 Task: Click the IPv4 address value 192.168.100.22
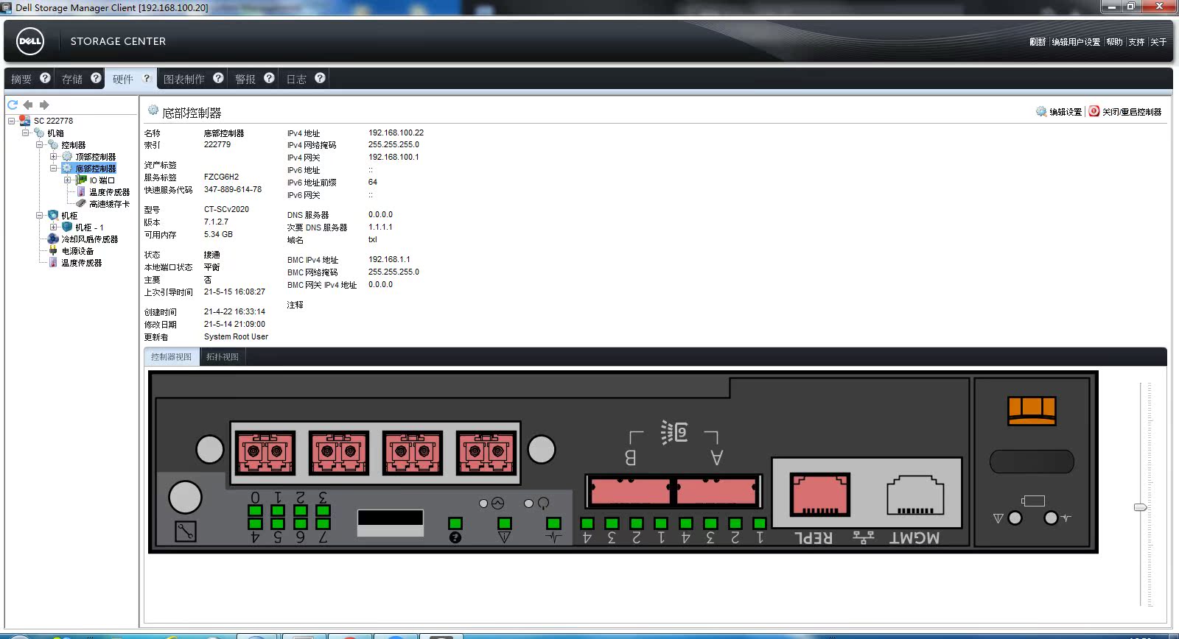pyautogui.click(x=396, y=133)
